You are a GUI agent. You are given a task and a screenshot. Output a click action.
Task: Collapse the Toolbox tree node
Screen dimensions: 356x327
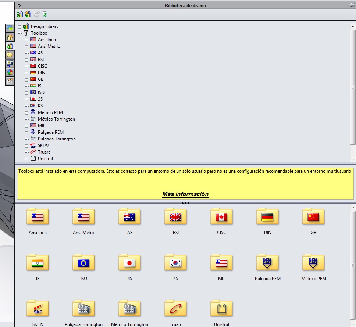coord(19,33)
